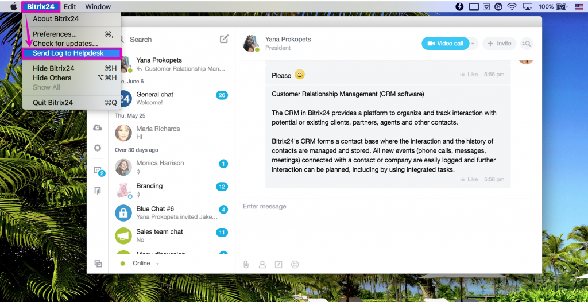Viewport: 588px width, 302px height.
Task: Open General chat conversation
Action: tap(172, 98)
